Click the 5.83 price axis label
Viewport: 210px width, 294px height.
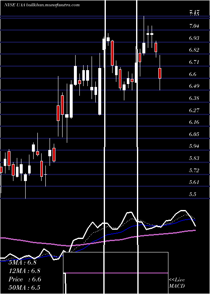click(194, 158)
